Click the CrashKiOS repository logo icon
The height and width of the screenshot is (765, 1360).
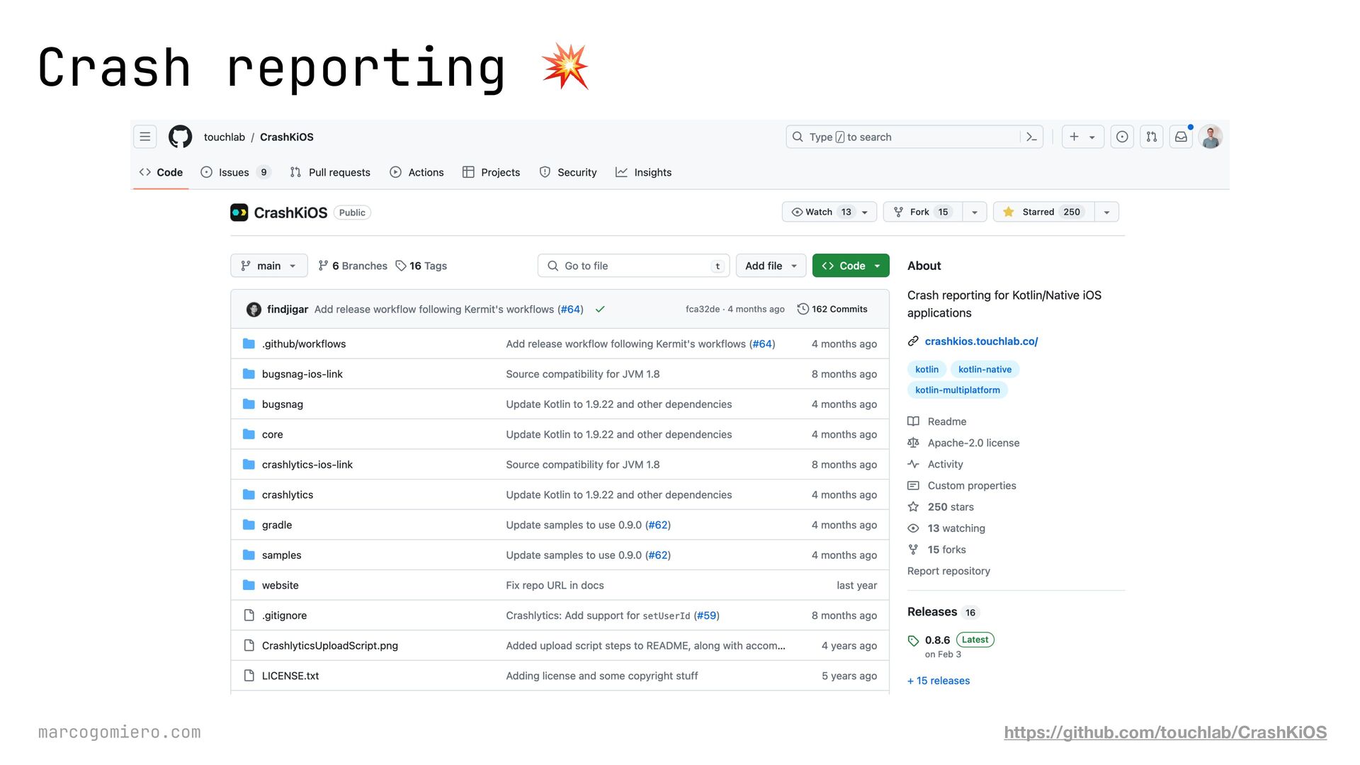click(239, 212)
